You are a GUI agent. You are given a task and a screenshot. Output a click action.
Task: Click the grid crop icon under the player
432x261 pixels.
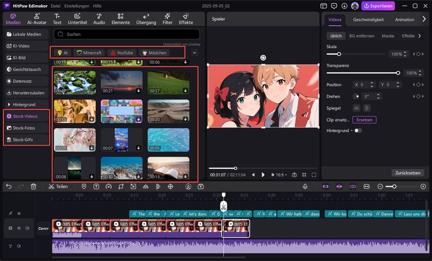304,175
